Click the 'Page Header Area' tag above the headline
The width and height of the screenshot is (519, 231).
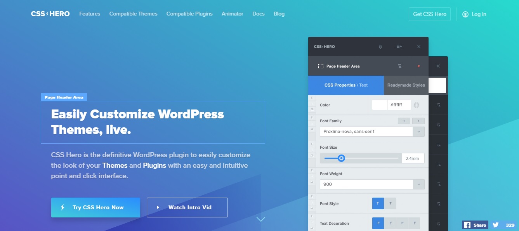point(64,97)
